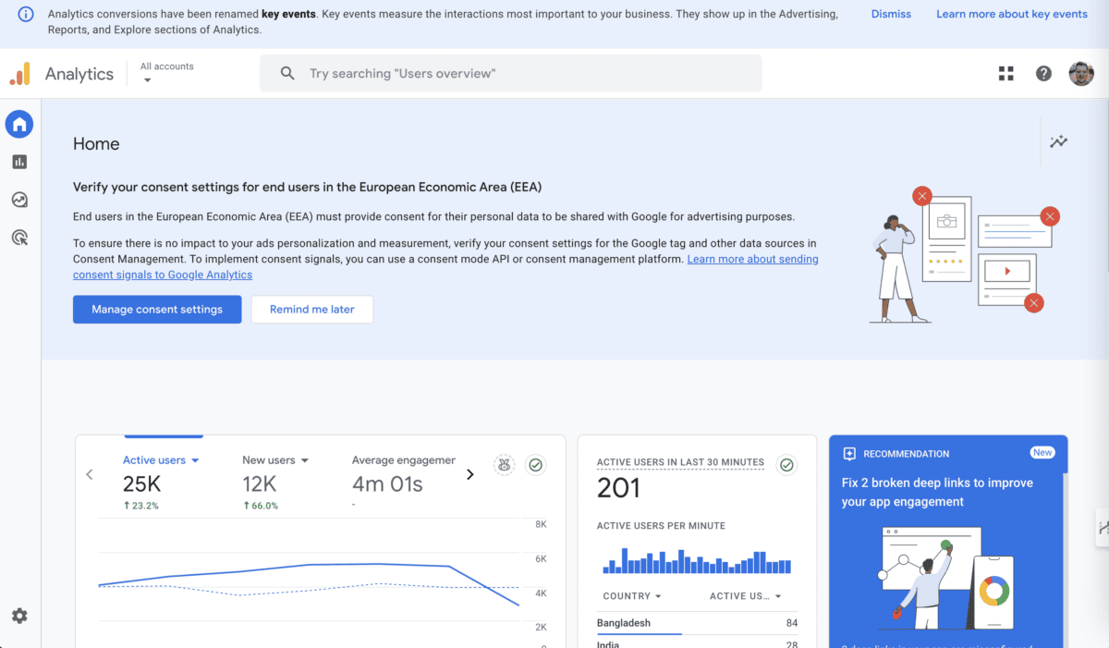Open the Explore icon in sidebar

pyautogui.click(x=19, y=200)
